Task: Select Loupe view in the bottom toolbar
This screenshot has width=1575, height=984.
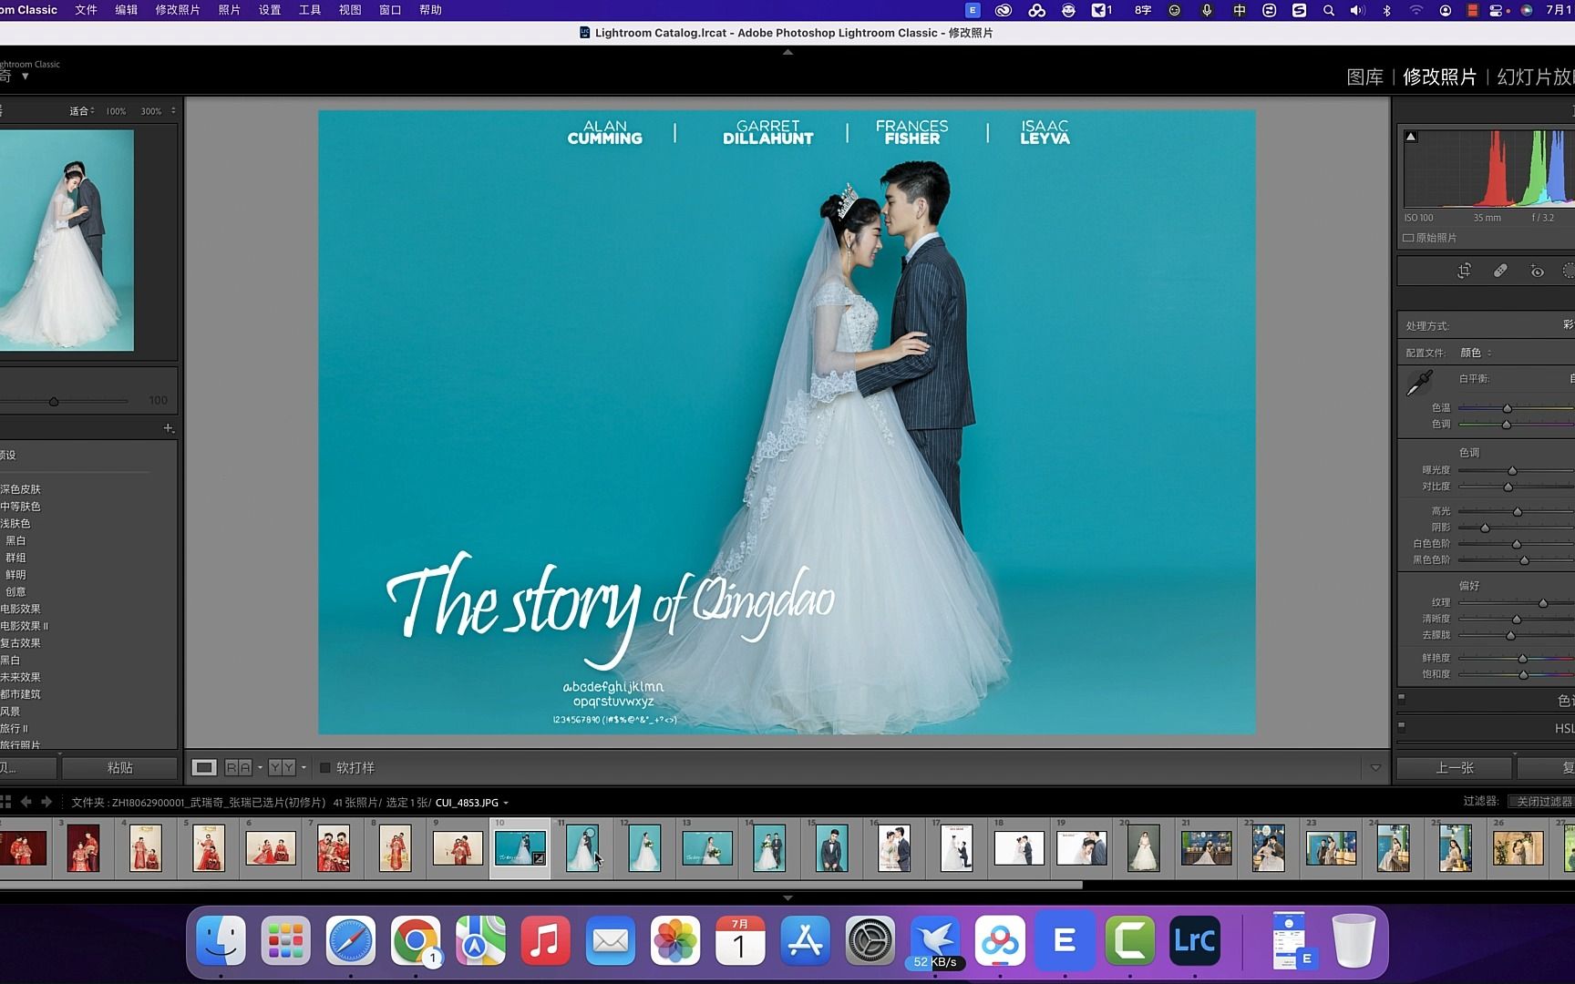Action: (203, 767)
